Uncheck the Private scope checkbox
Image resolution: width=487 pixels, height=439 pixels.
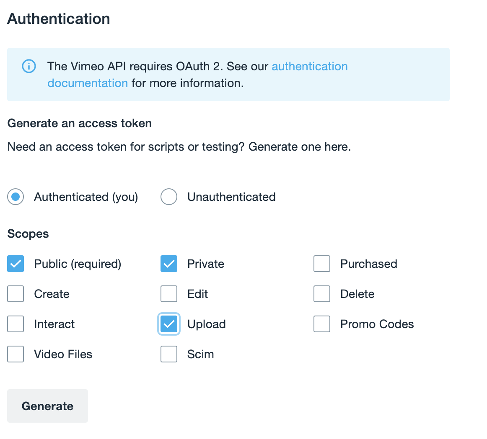[x=169, y=264]
